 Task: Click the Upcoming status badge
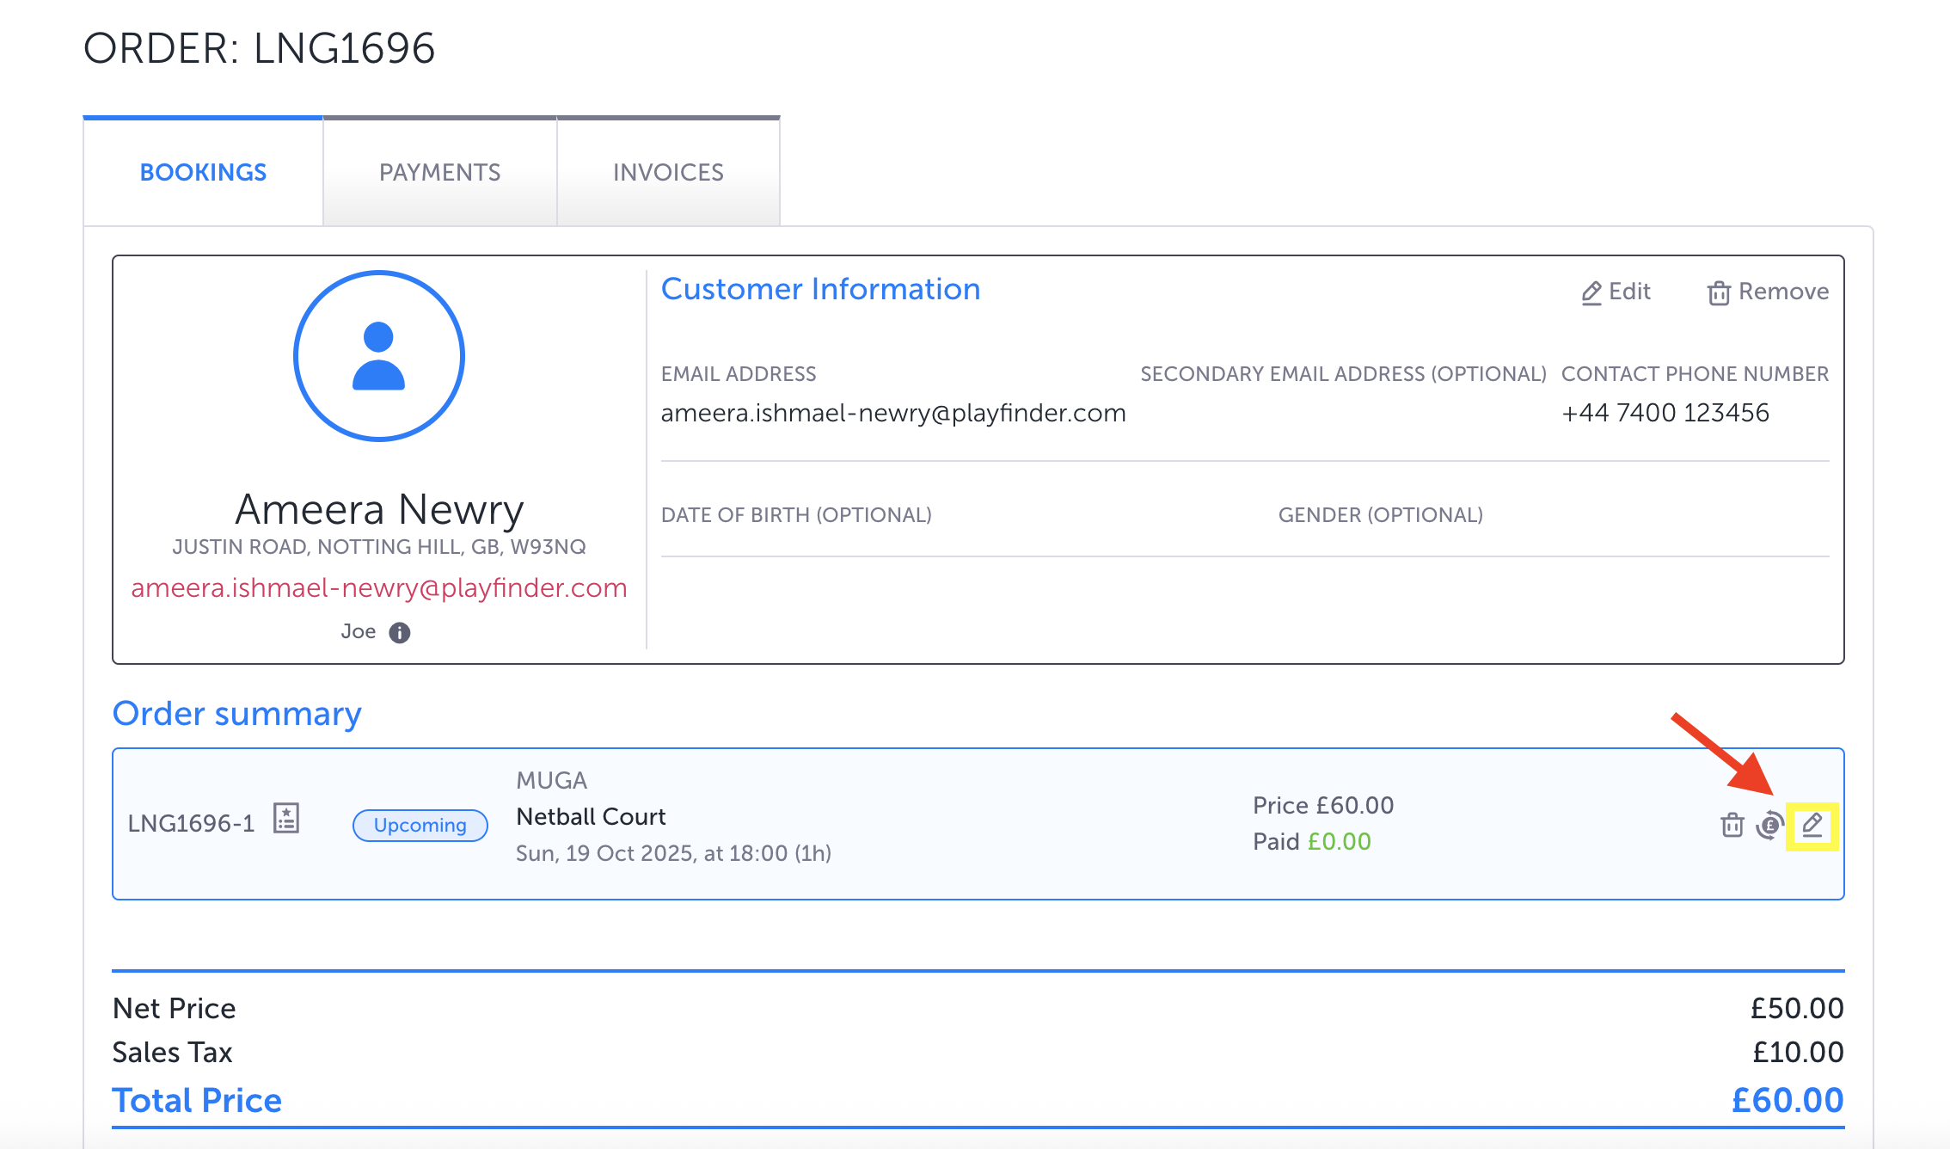pos(420,826)
